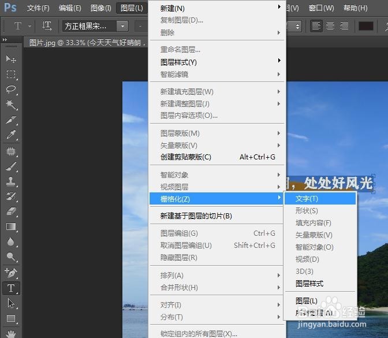The height and width of the screenshot is (338, 388).
Task: Expand the 排列(A) submenu
Action: pos(217,275)
